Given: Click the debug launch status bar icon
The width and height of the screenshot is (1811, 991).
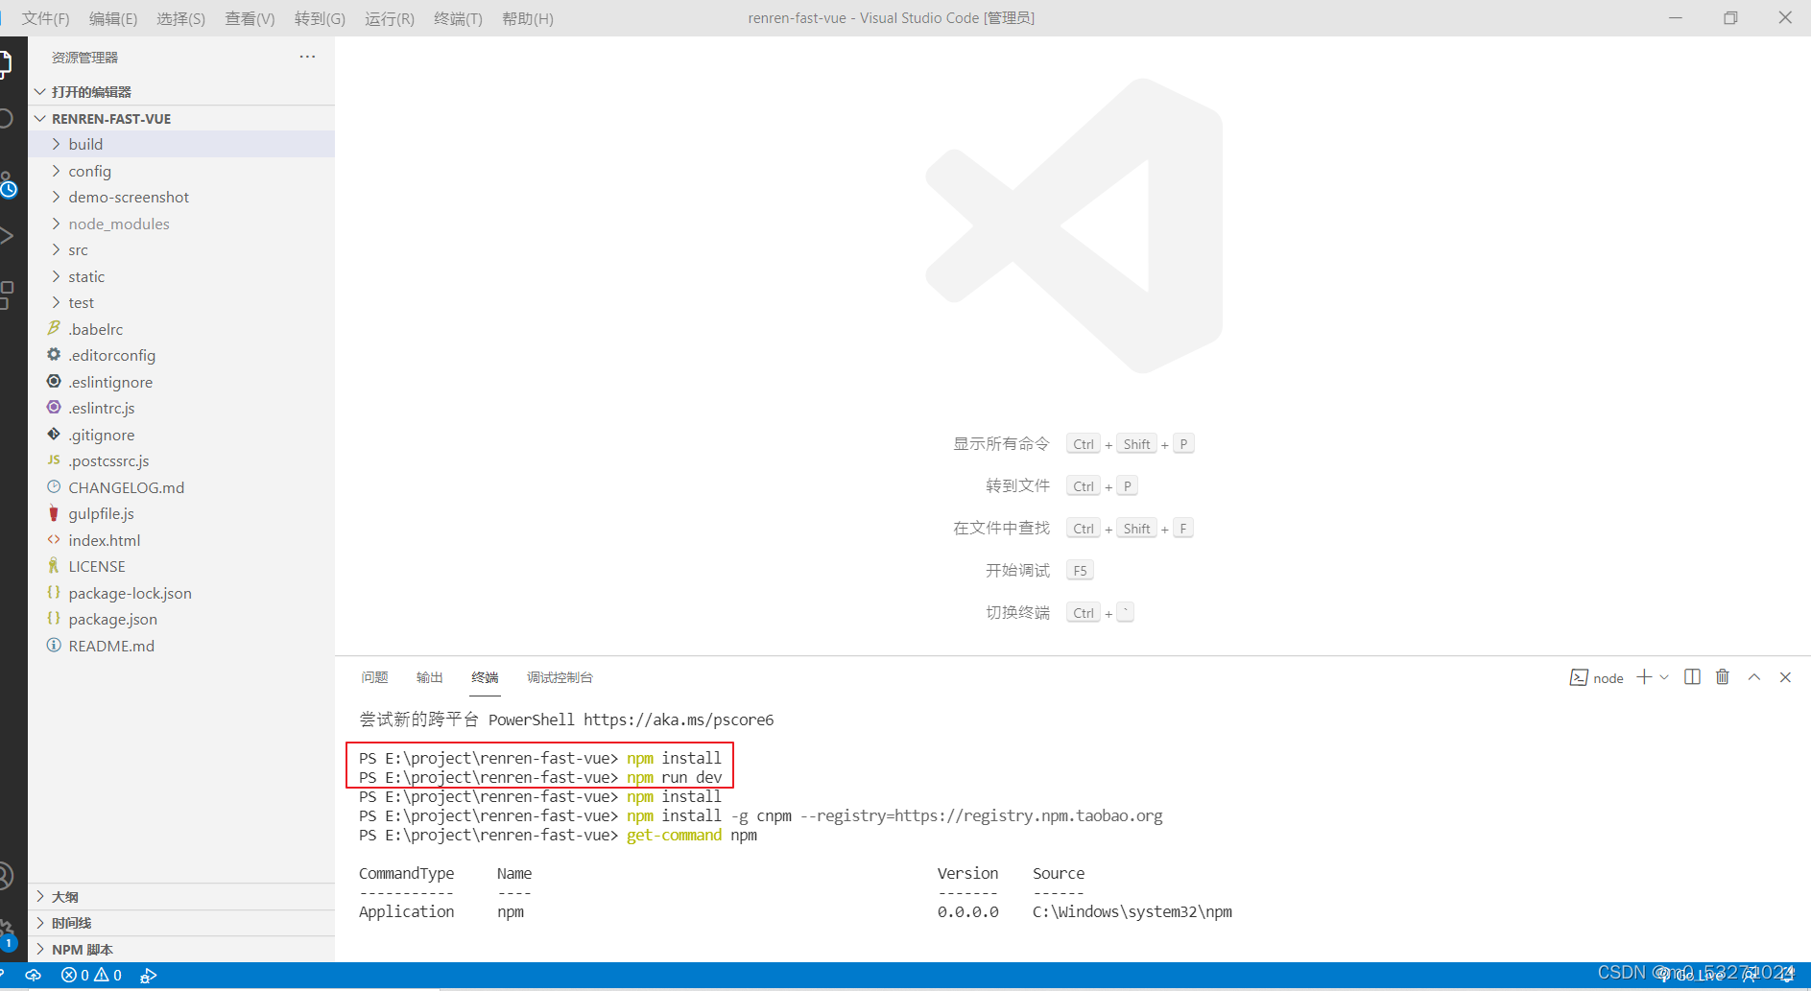Looking at the screenshot, I should 148,975.
